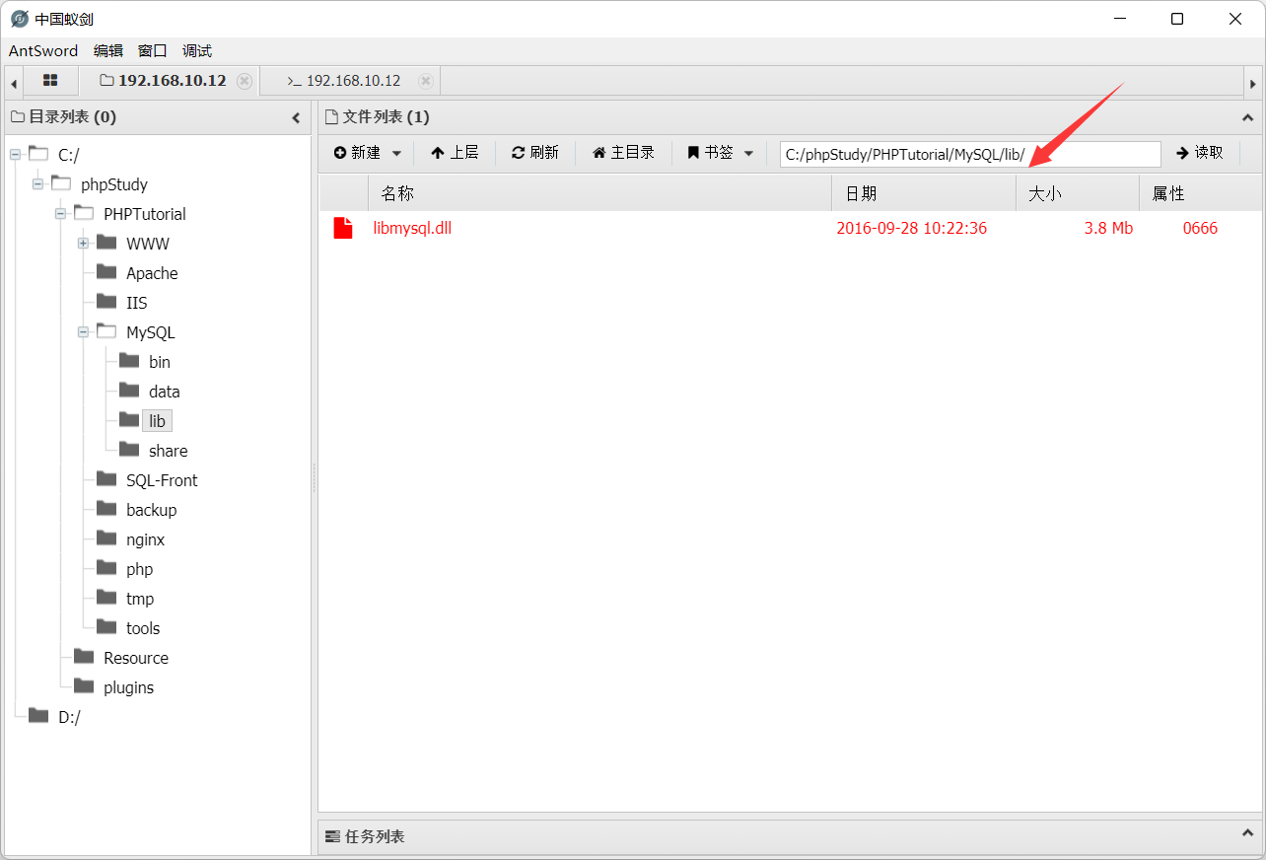
Task: Go up one level with 上层
Action: (455, 153)
